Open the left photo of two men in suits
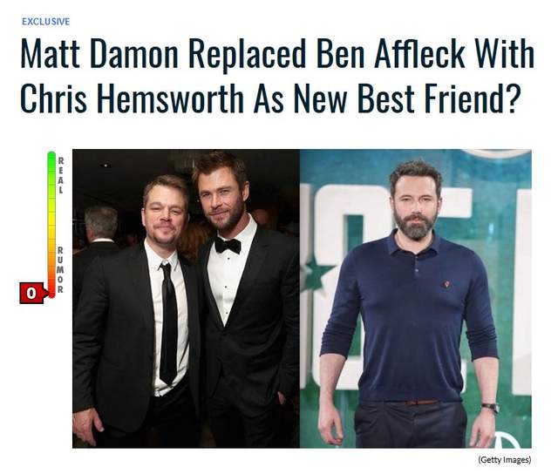The height and width of the screenshot is (474, 558). [186, 298]
